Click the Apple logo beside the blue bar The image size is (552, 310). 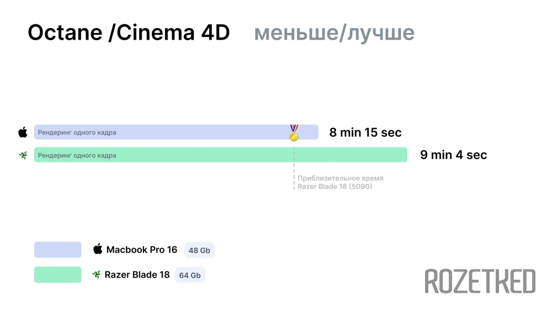(23, 132)
